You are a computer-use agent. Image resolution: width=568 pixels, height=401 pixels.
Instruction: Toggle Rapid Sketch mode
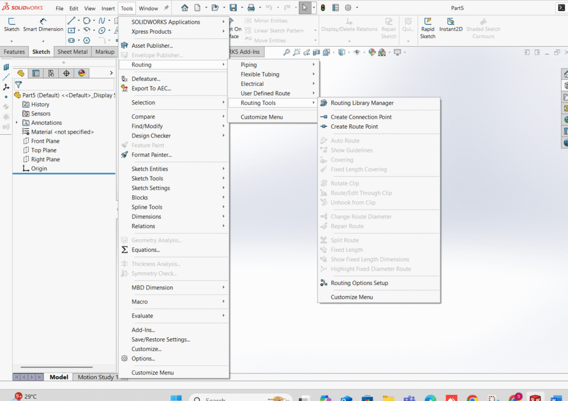coord(428,25)
